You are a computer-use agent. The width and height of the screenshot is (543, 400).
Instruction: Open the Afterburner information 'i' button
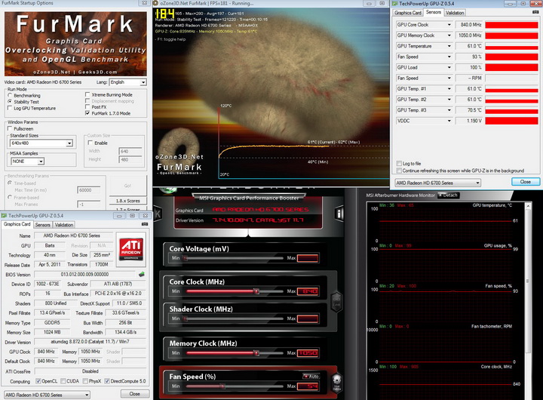click(x=339, y=214)
